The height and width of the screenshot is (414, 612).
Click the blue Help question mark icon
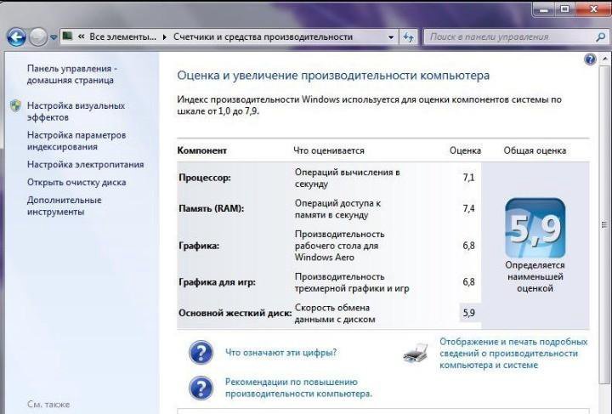click(x=590, y=60)
